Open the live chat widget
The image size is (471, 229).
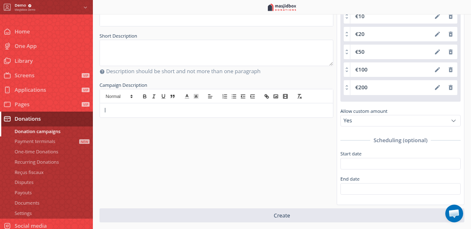[x=454, y=213]
